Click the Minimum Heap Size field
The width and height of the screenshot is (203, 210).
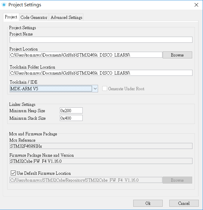(x=71, y=111)
